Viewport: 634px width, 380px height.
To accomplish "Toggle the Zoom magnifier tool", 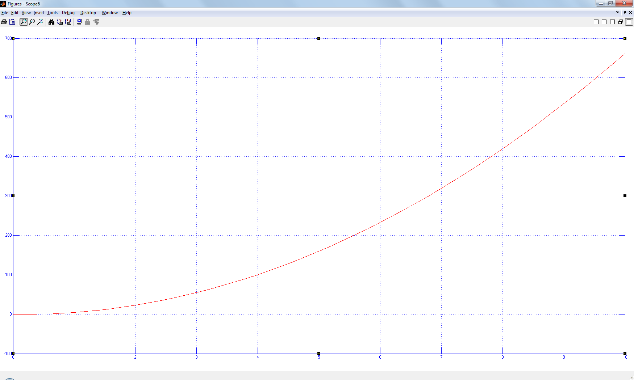I will pos(24,22).
